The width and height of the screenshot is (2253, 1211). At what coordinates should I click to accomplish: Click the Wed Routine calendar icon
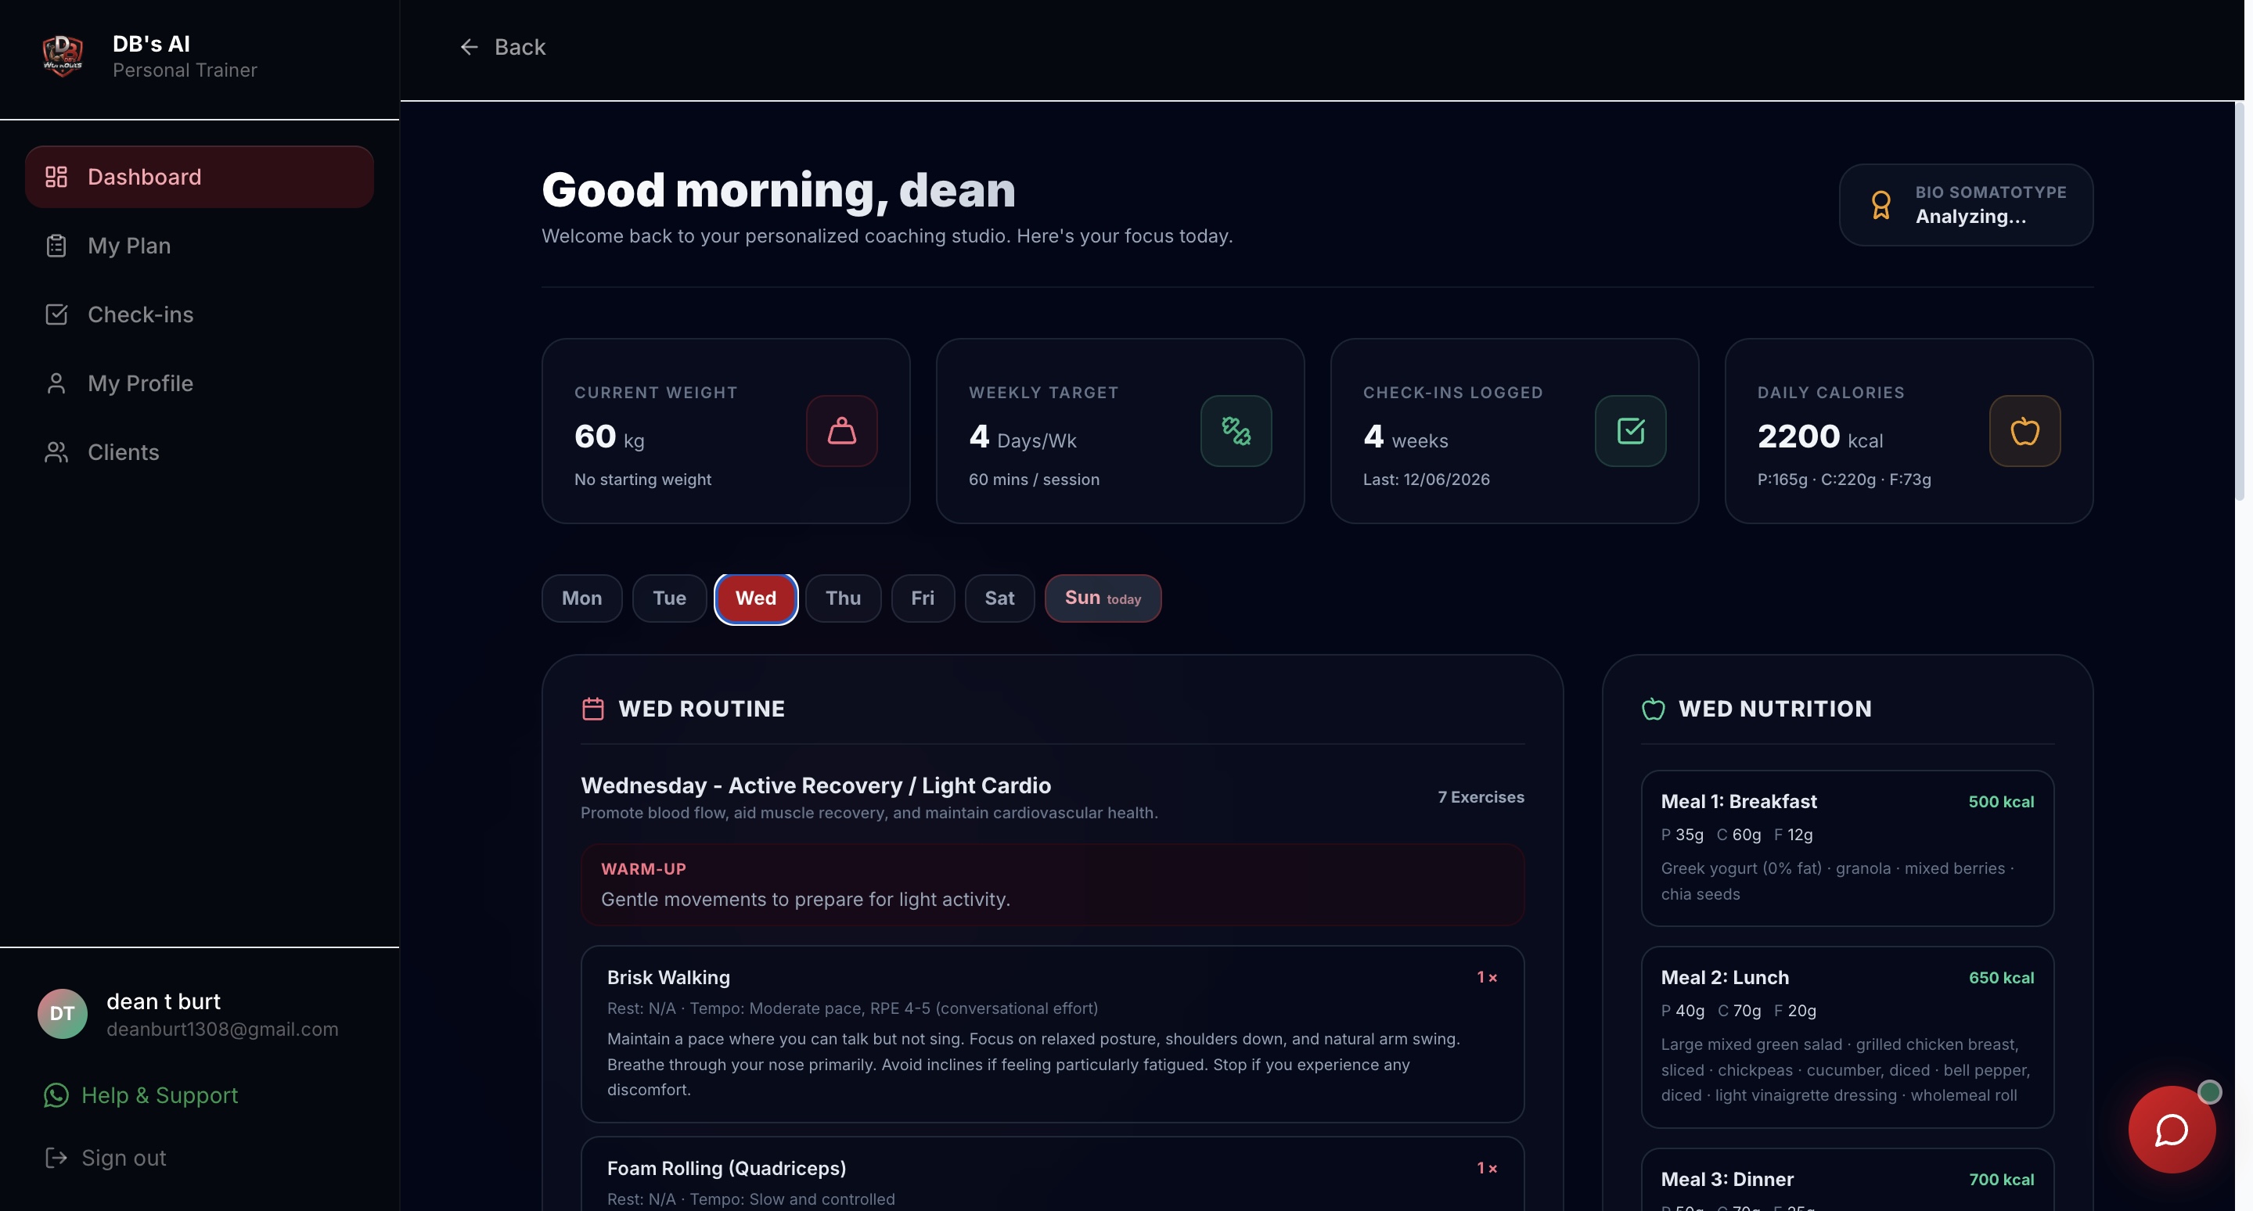[x=593, y=708]
